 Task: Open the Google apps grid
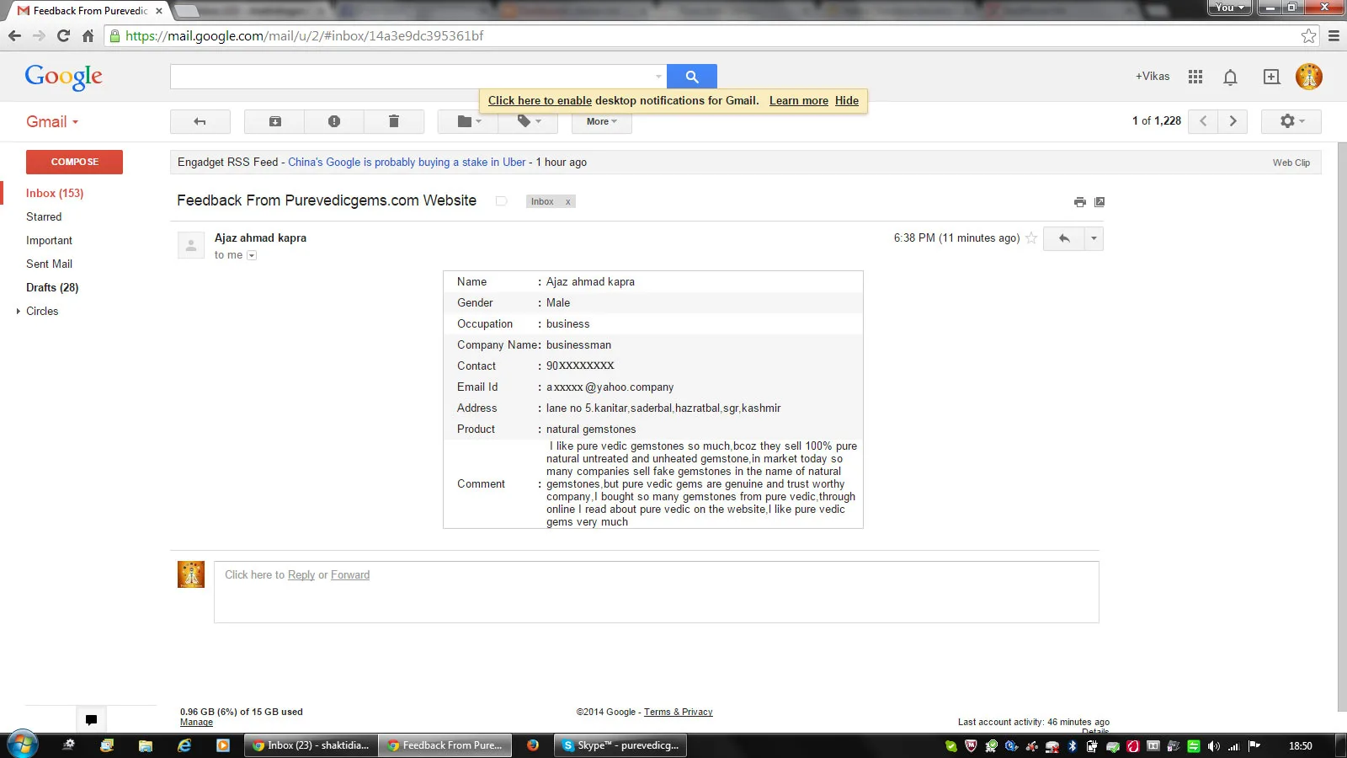click(x=1195, y=77)
